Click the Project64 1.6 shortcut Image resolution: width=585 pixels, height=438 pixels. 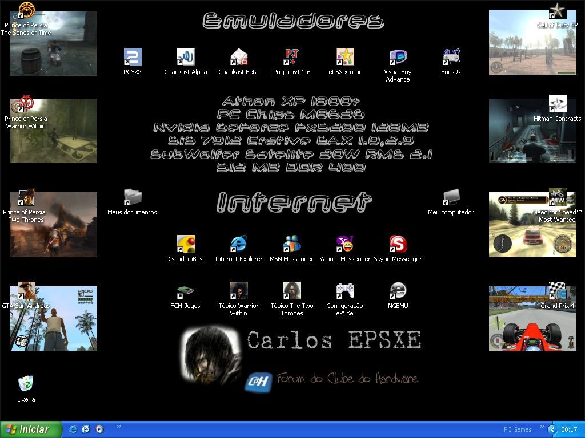[292, 57]
